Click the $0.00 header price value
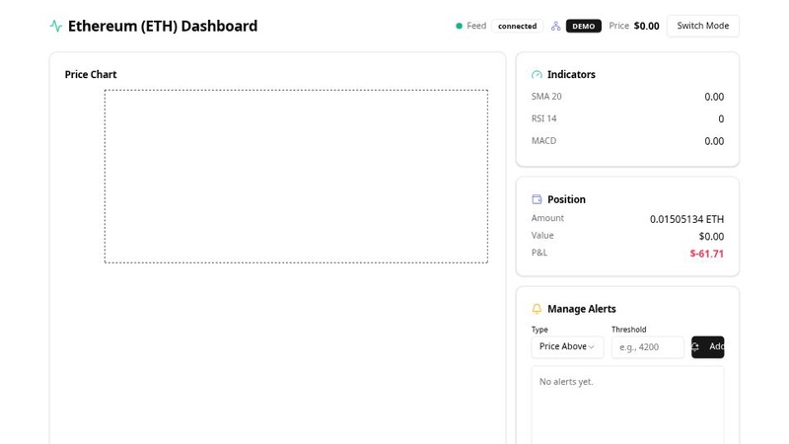The image size is (789, 444). click(646, 26)
